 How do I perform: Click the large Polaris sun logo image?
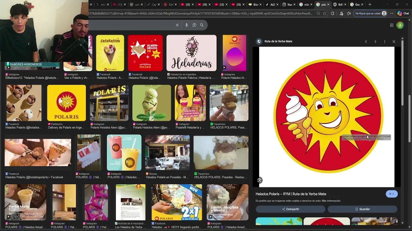point(327,117)
